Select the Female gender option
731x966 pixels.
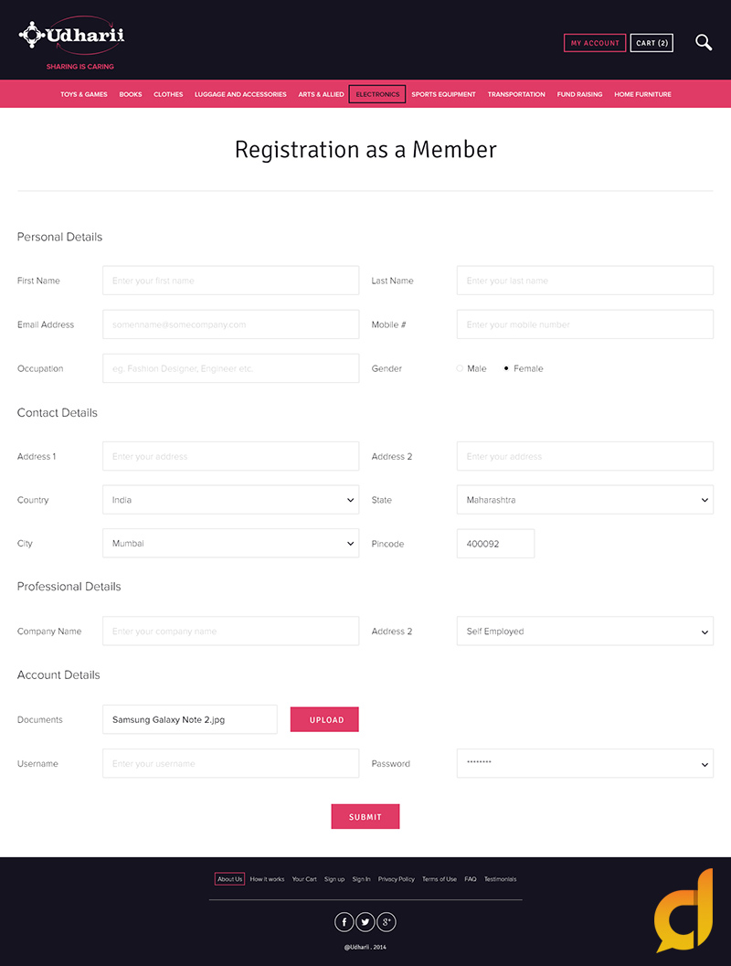[507, 368]
